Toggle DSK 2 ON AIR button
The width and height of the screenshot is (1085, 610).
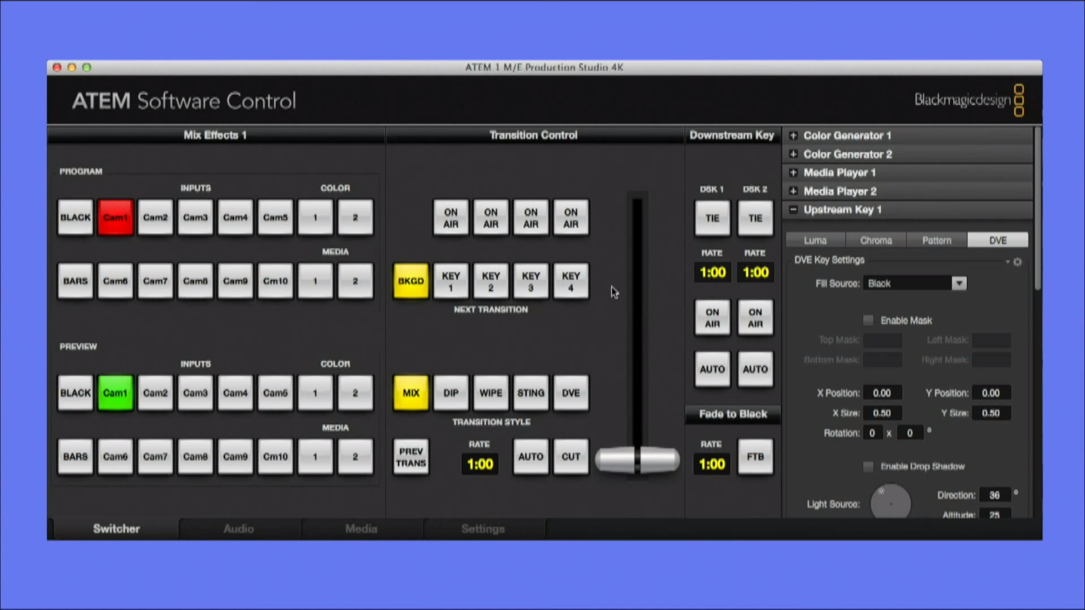[755, 318]
